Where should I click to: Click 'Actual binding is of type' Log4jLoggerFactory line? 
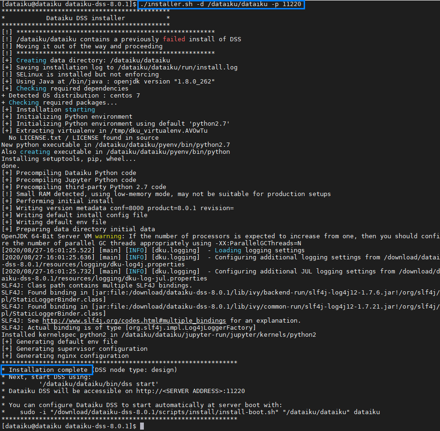(x=129, y=327)
